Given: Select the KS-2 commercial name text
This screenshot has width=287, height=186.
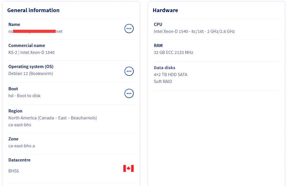Looking at the screenshot, I should pos(31,52).
